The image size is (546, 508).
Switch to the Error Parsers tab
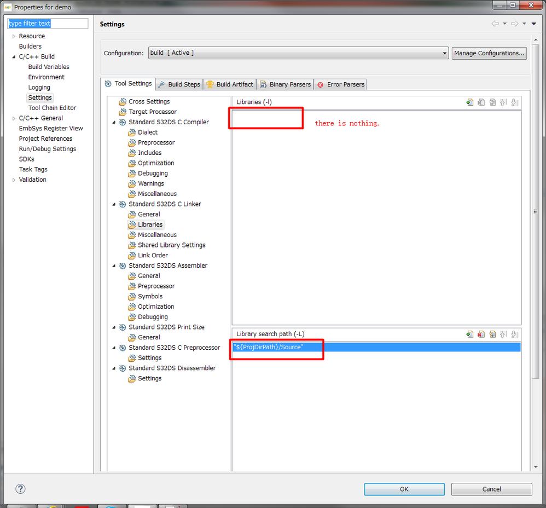coord(340,84)
